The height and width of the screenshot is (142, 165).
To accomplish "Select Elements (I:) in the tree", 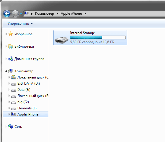I will point(27,108).
